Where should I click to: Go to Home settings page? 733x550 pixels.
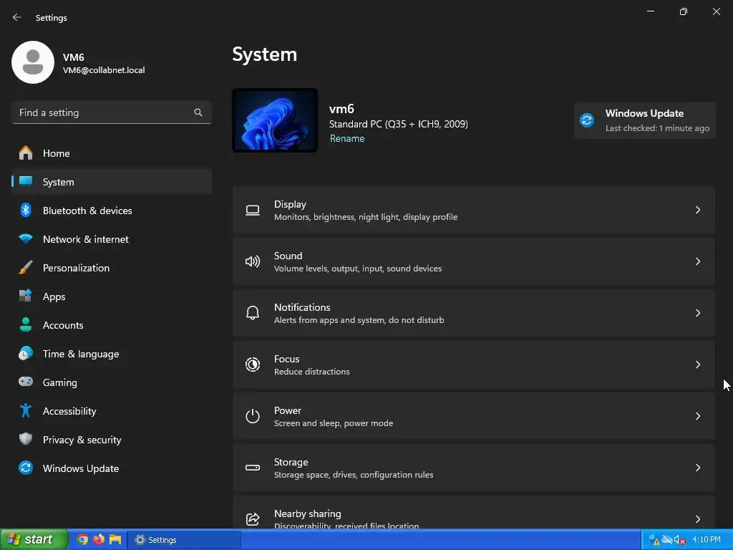coord(111,153)
